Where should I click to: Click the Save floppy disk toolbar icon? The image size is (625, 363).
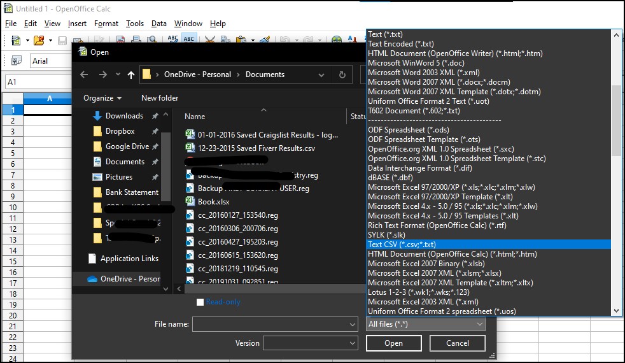[62, 40]
